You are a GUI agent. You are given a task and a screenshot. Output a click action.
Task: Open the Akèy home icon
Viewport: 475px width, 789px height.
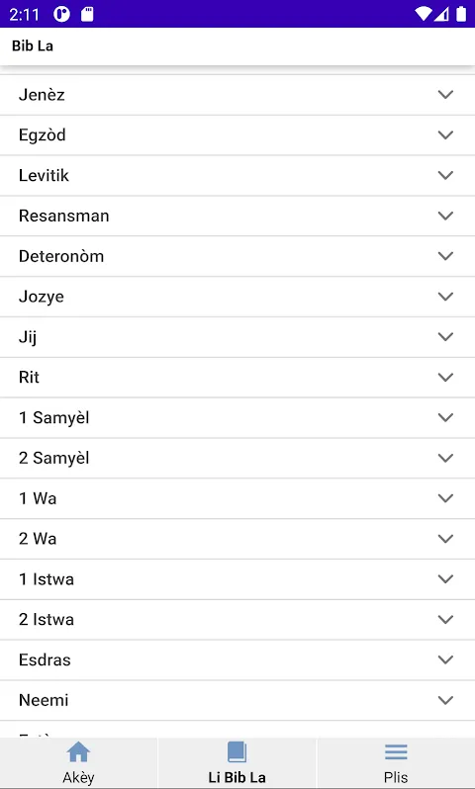coord(78,752)
